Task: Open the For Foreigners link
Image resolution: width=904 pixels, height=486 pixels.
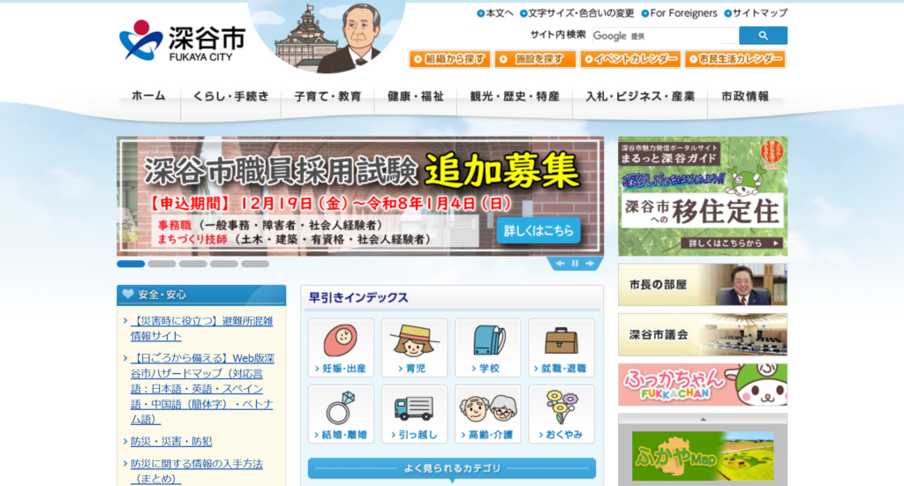Action: (x=680, y=13)
